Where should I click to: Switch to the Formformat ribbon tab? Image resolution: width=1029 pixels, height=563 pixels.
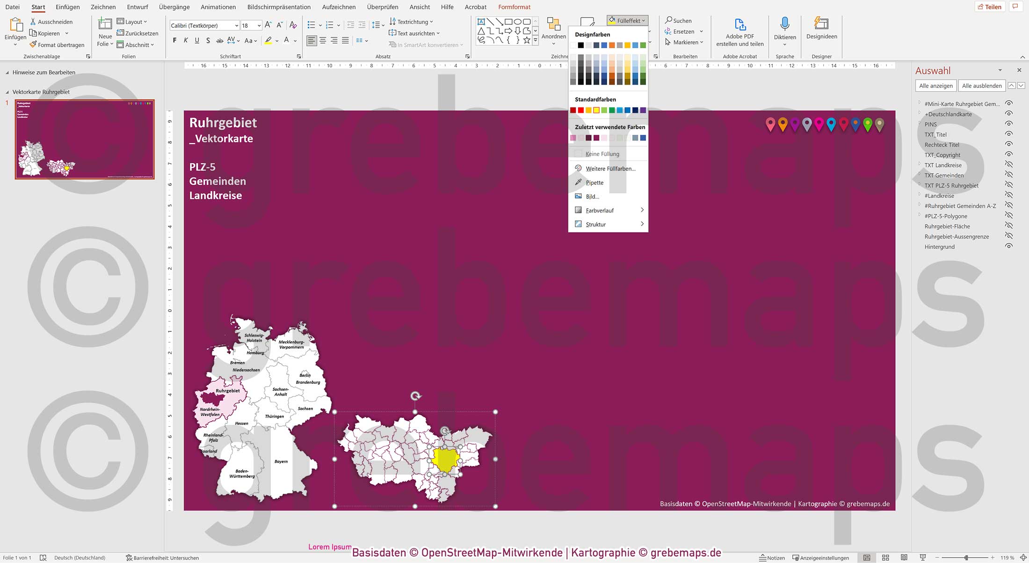514,7
